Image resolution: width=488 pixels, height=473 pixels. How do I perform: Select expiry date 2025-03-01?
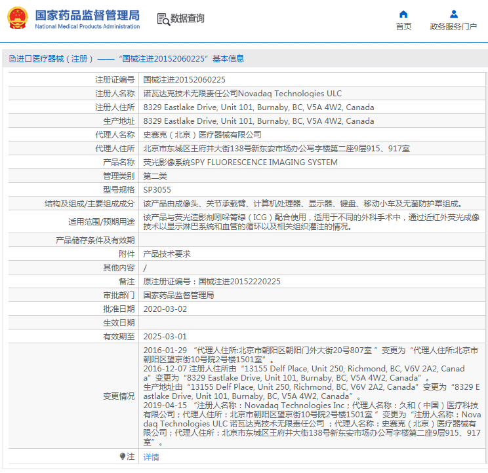coord(165,337)
